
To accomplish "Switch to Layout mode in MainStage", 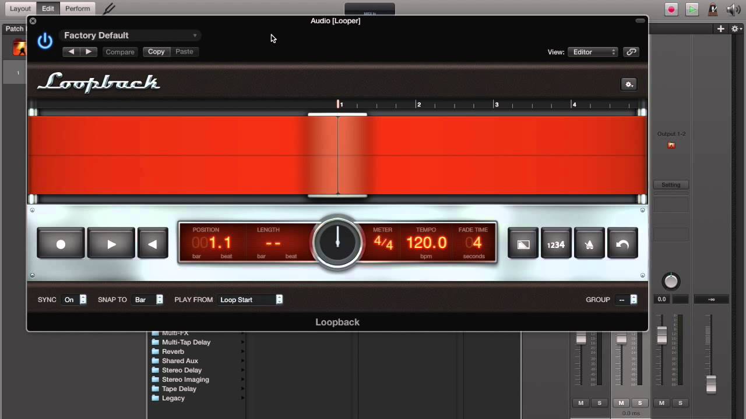I will (x=20, y=9).
